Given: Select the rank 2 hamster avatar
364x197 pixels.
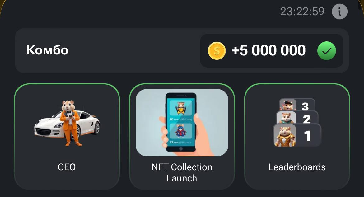Looking at the screenshot, I should coord(287,118).
